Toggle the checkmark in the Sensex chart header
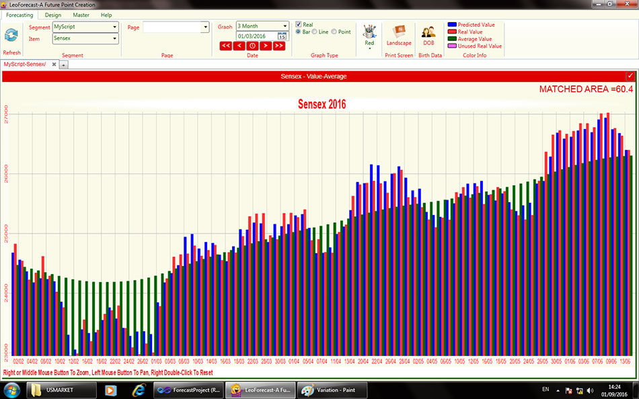This screenshot has width=639, height=399. tap(630, 76)
